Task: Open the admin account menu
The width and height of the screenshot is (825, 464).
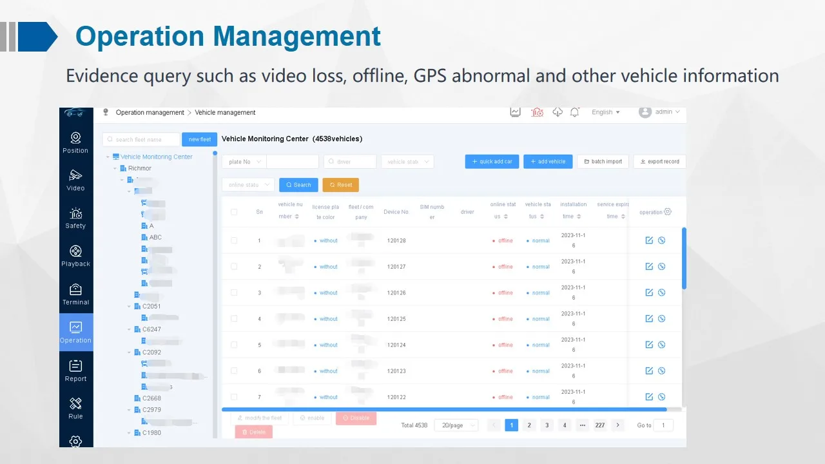Action: pyautogui.click(x=659, y=112)
